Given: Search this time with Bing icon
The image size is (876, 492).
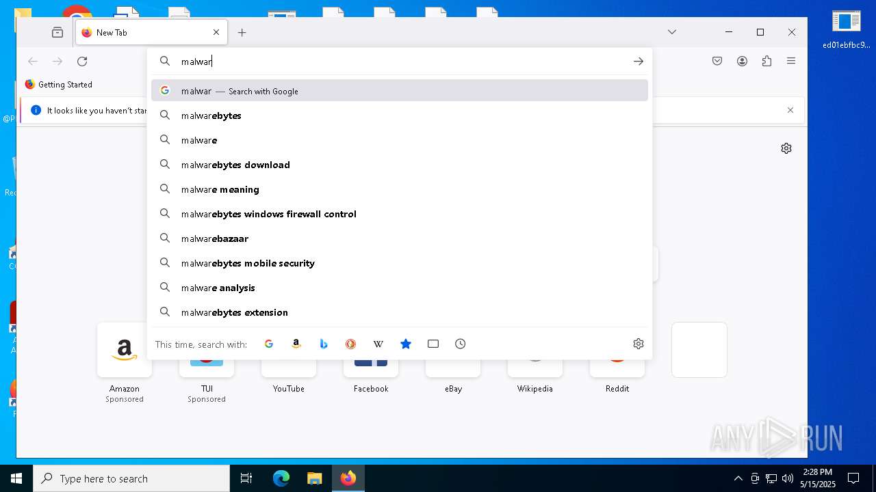Looking at the screenshot, I should coord(324,344).
